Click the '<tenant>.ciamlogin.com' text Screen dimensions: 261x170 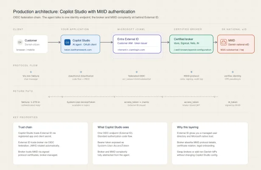pyautogui.click(x=131, y=50)
